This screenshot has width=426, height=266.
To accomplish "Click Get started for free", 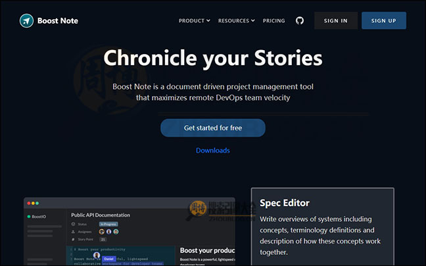I will pyautogui.click(x=213, y=128).
